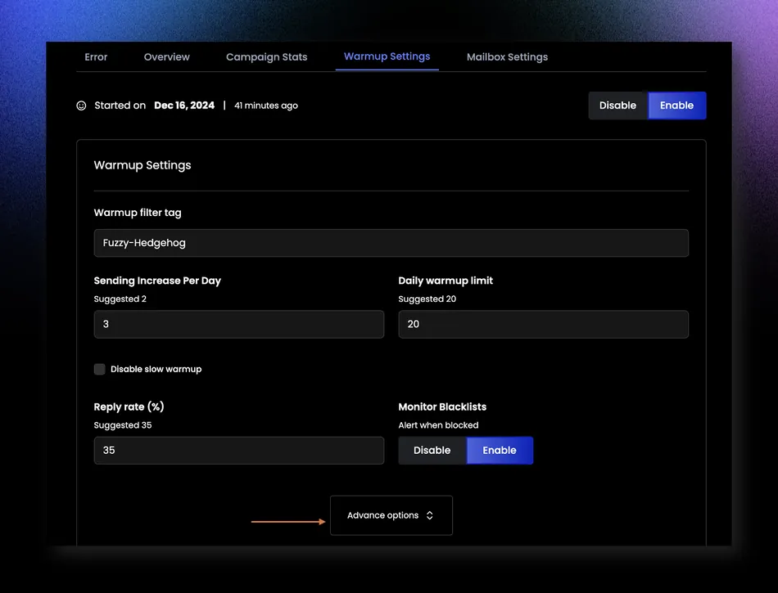778x593 pixels.
Task: Click Disable next to the warmup start date
Action: point(617,106)
